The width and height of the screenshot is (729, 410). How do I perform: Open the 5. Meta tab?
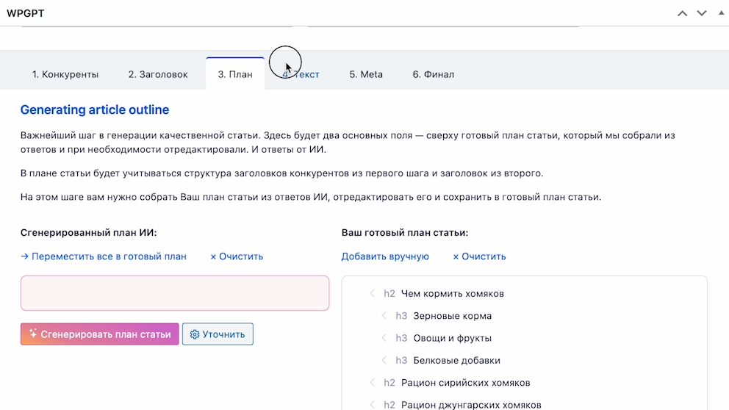click(x=366, y=74)
